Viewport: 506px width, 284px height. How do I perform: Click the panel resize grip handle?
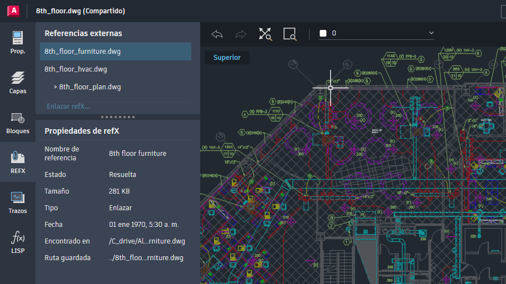117,117
